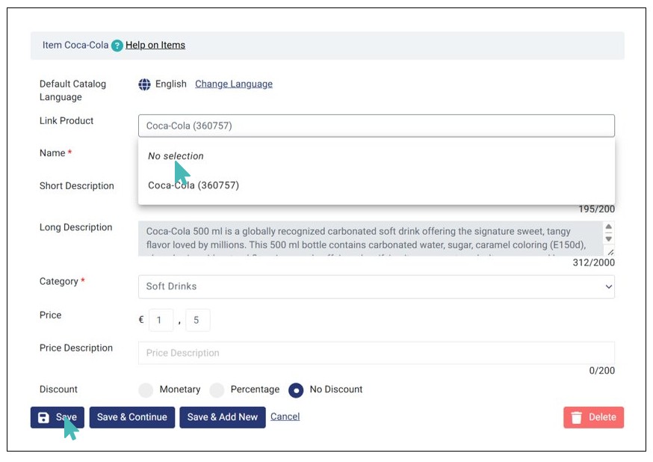Click the Long Description scroll down arrow
The image size is (653, 462).
click(x=608, y=238)
